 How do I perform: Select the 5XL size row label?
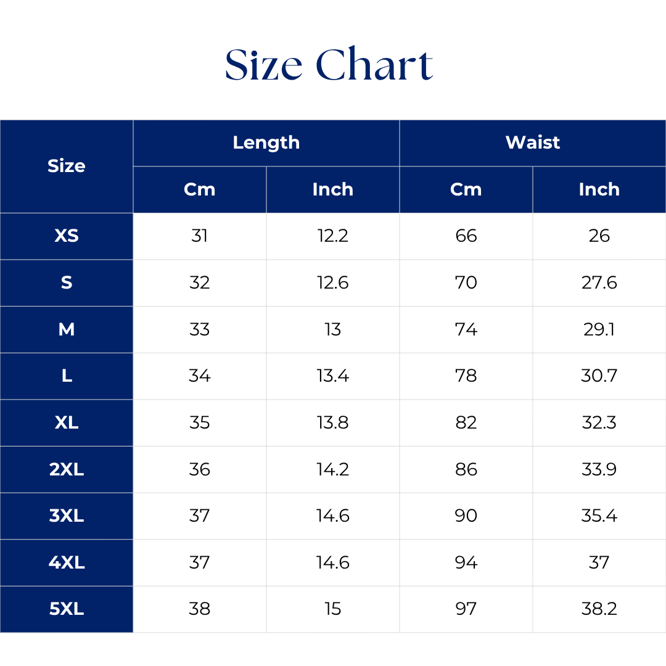click(67, 609)
